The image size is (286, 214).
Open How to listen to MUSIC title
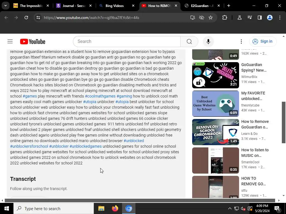[255, 153]
